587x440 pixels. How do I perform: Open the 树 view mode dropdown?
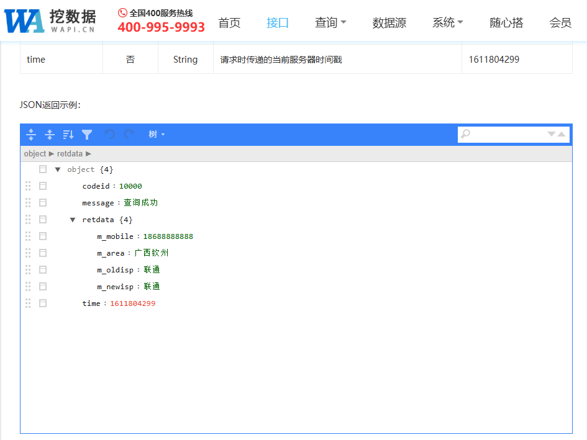click(157, 134)
